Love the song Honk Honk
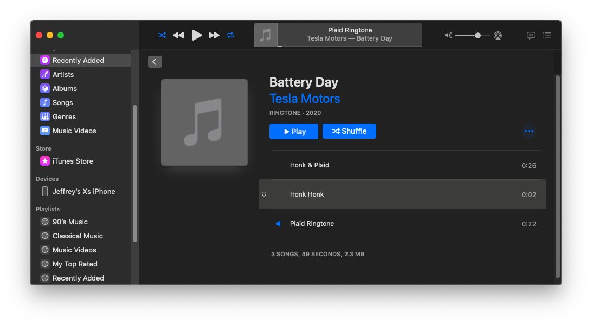Viewport: 592px width, 325px height. pos(264,194)
